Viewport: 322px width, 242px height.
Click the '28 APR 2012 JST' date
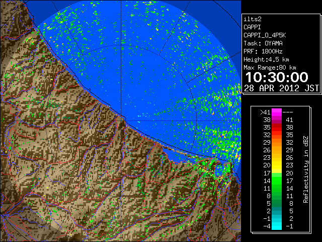tap(281, 88)
